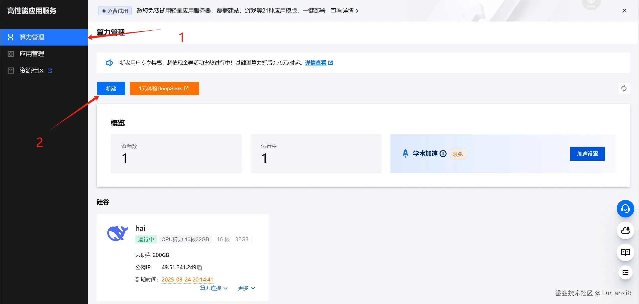Click the announcement speaker icon

[109, 63]
